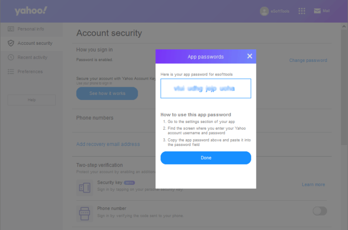Image resolution: width=348 pixels, height=230 pixels.
Task: Click the Change password link
Action: (x=308, y=60)
